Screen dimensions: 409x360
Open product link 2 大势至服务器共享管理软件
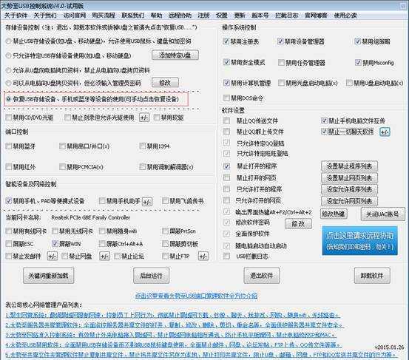pos(175,325)
